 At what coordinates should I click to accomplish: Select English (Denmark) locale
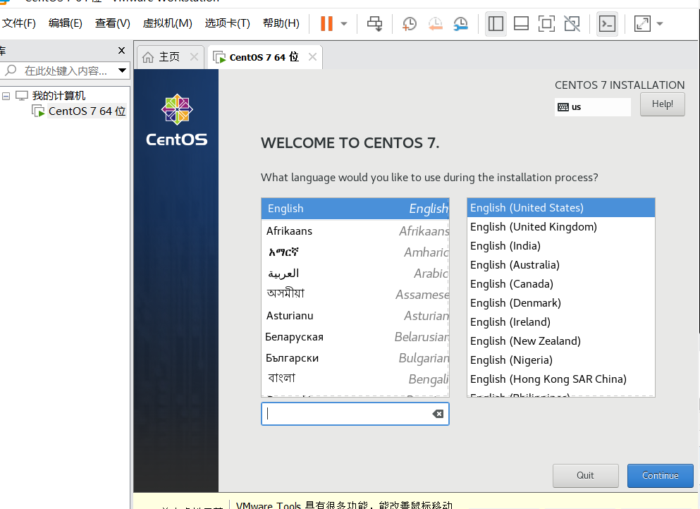click(x=560, y=302)
